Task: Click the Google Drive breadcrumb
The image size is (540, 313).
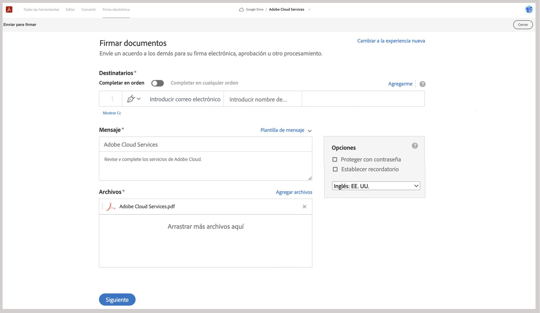Action: coord(255,10)
